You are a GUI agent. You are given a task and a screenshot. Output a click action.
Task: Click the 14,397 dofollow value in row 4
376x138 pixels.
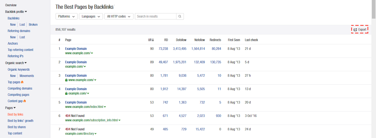tap(182, 89)
